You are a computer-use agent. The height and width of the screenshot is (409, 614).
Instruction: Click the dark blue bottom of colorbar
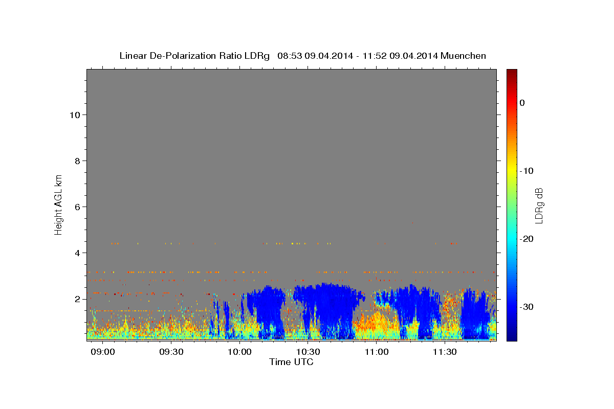point(512,335)
